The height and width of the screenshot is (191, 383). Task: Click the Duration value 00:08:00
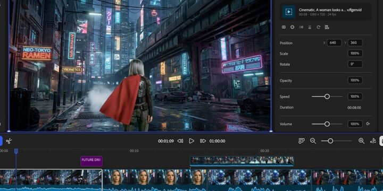click(354, 107)
